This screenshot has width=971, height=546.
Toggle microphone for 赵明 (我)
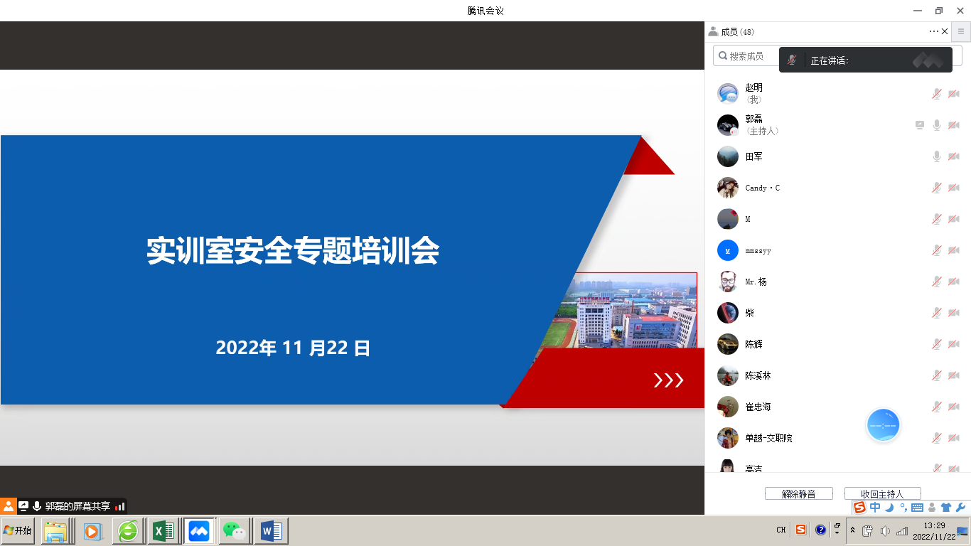pos(937,94)
